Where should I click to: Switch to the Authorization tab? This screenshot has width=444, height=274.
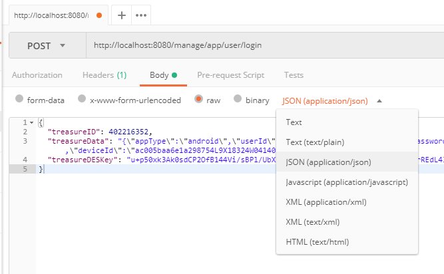[37, 75]
